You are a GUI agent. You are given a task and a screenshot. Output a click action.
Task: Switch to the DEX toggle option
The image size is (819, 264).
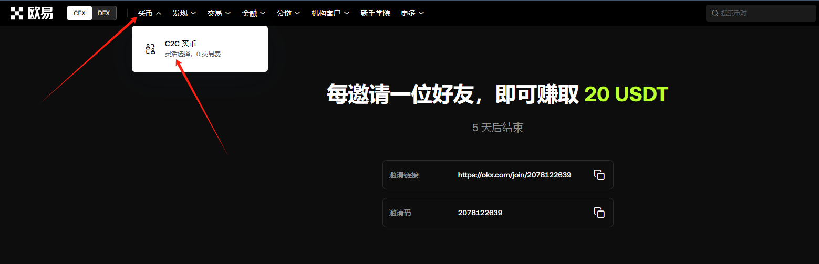click(x=104, y=13)
